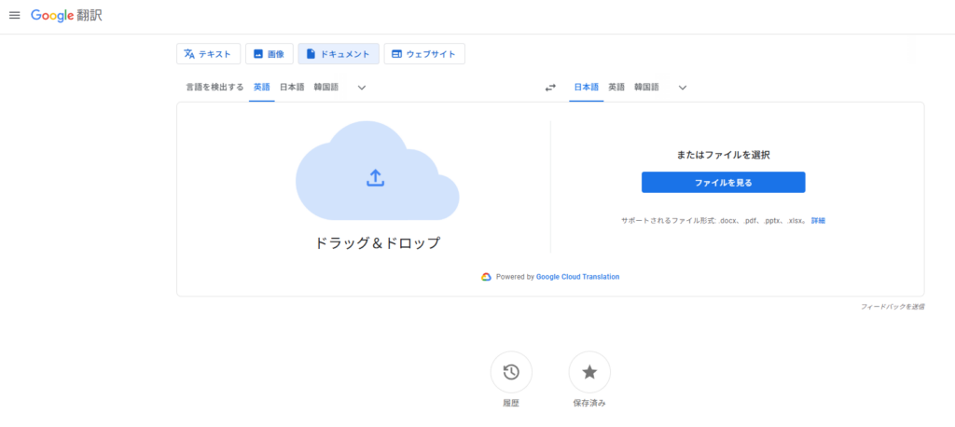
Task: Switch to テキスト translation mode
Action: pyautogui.click(x=209, y=54)
